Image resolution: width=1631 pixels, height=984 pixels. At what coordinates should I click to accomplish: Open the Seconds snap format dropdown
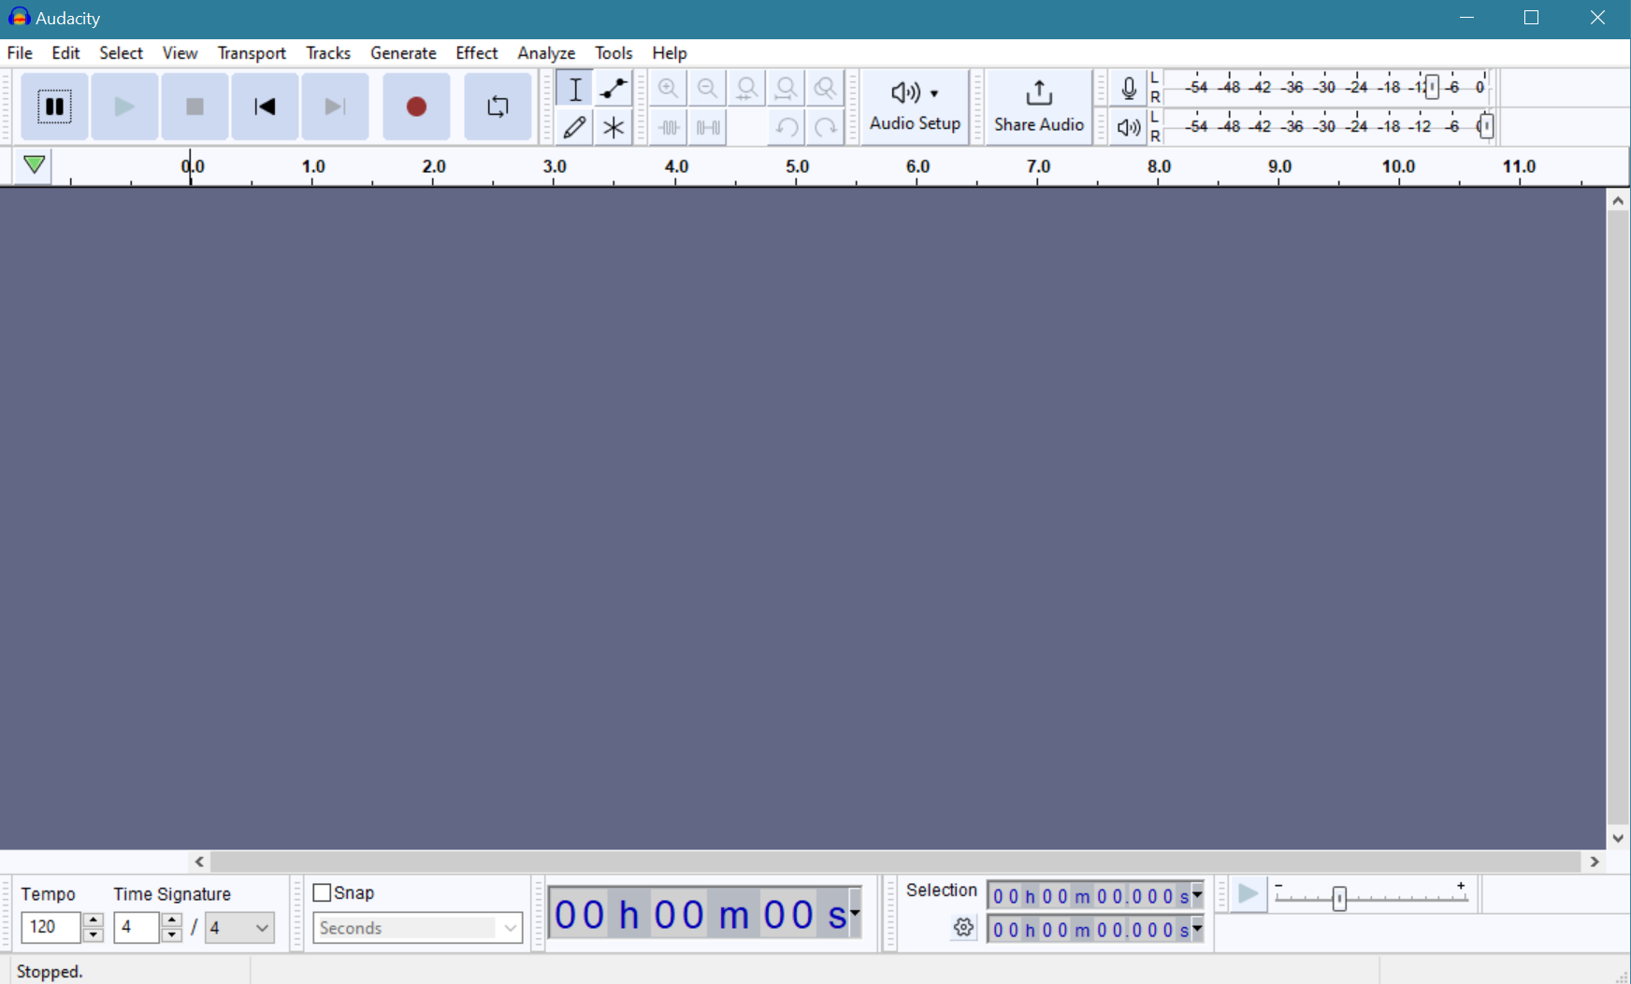[x=416, y=927]
